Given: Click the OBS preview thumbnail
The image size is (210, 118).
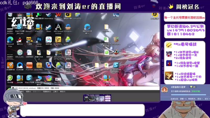Looking at the screenshot, I should tap(97, 98).
